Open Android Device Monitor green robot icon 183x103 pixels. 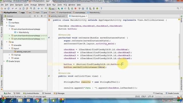[x=97, y=8]
